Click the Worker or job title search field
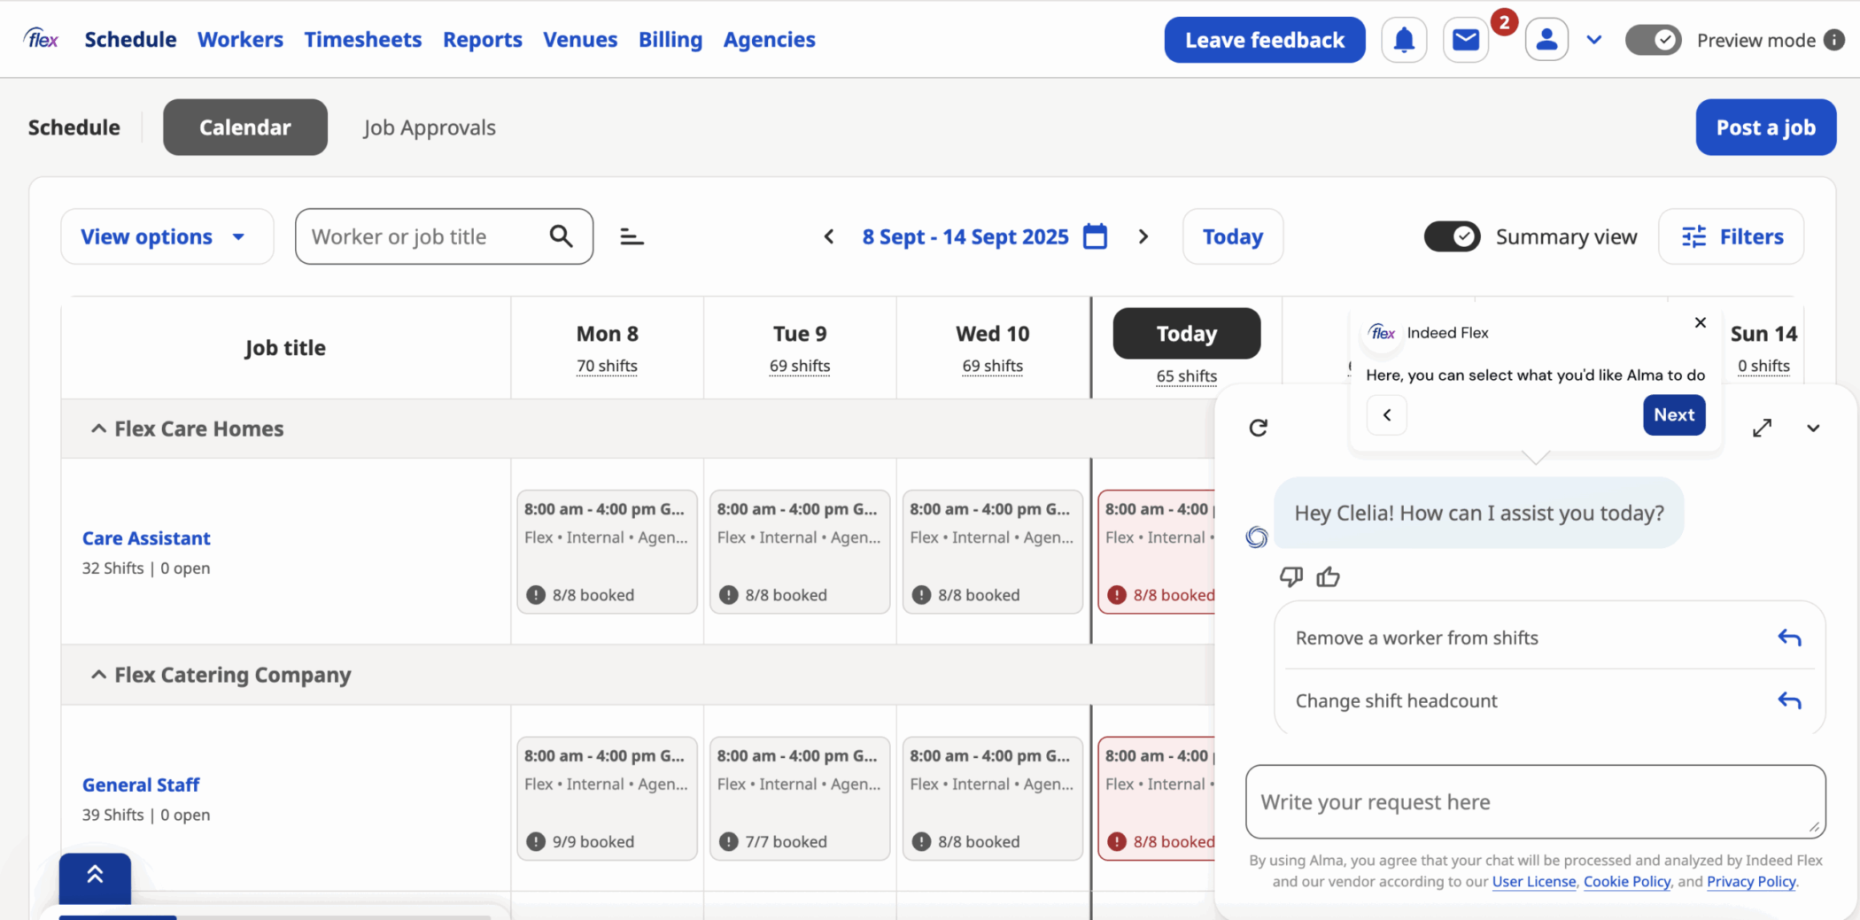The image size is (1860, 920). click(444, 236)
